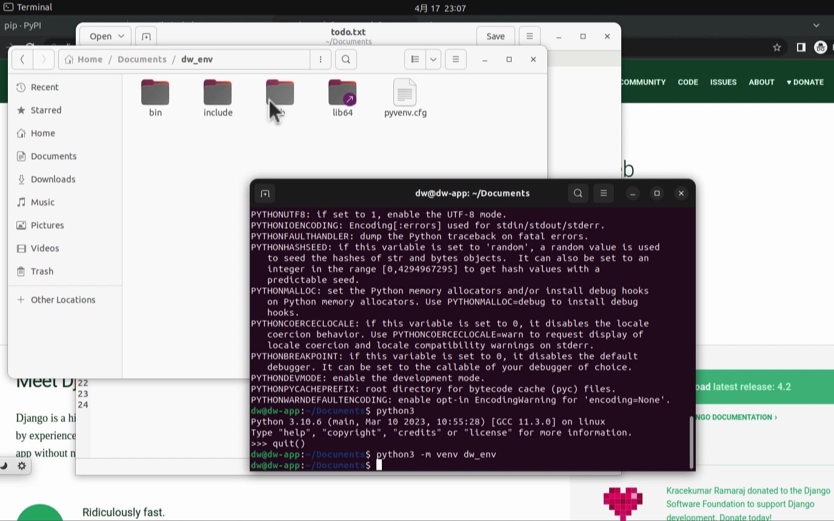Click the pixel heart donation image
The image size is (834, 521).
[x=622, y=503]
